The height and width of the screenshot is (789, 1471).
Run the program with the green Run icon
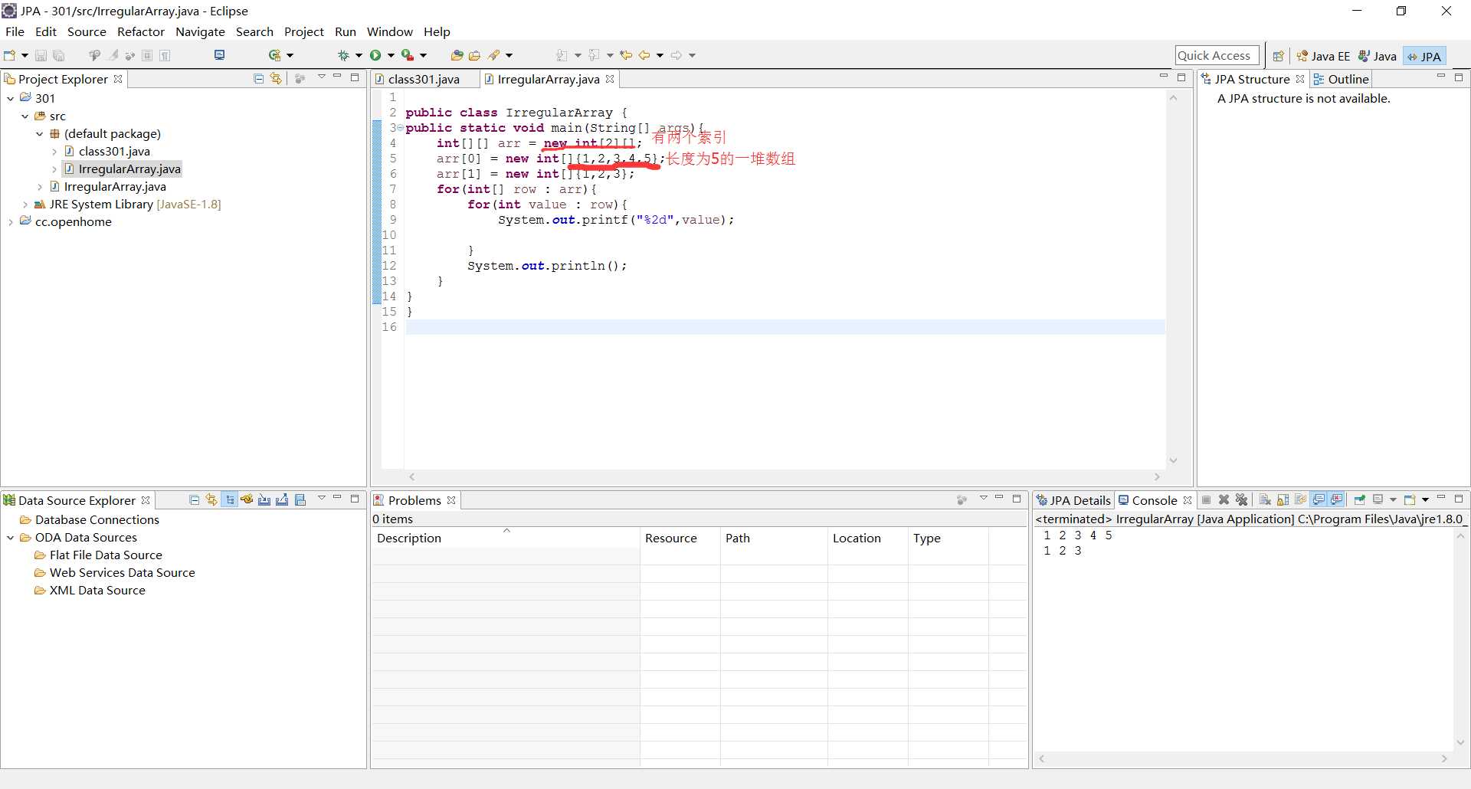375,55
